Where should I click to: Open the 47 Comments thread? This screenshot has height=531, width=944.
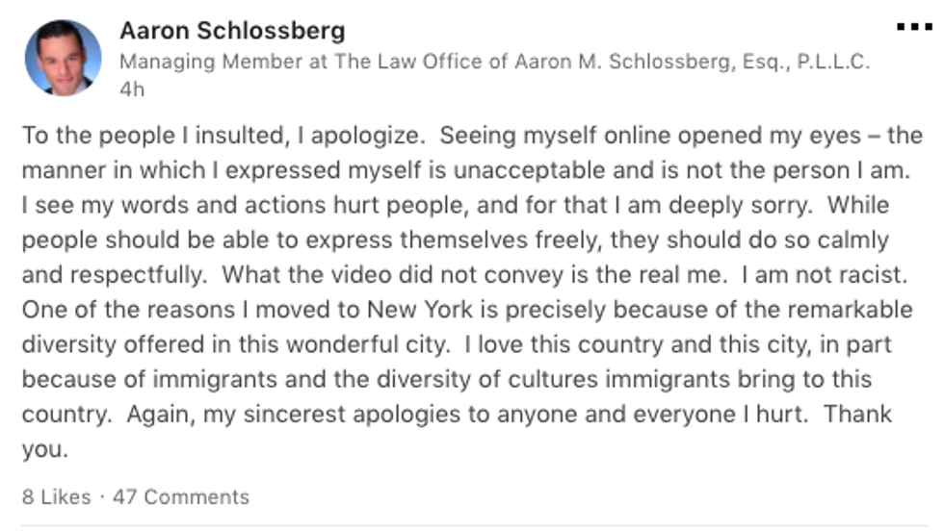181,497
